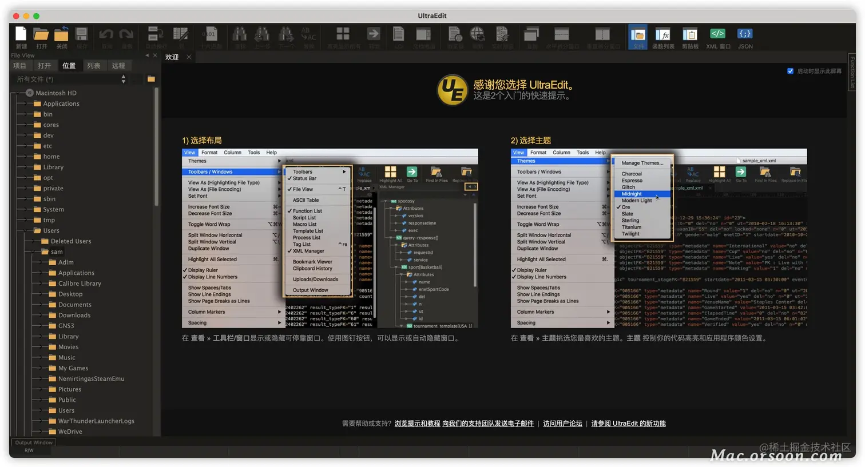Select Macintosh HD in the tree
865x467 pixels.
[55, 93]
